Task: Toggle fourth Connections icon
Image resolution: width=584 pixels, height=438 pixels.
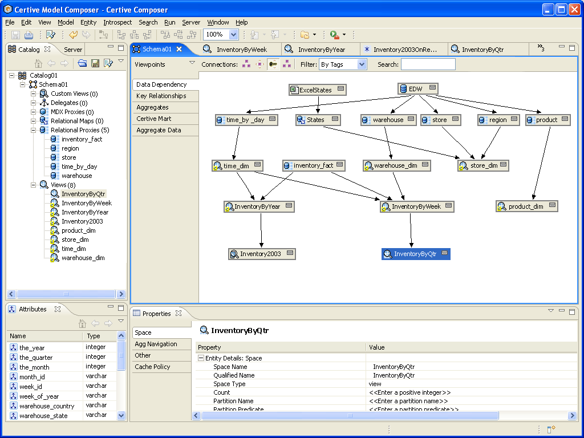Action: [287, 64]
